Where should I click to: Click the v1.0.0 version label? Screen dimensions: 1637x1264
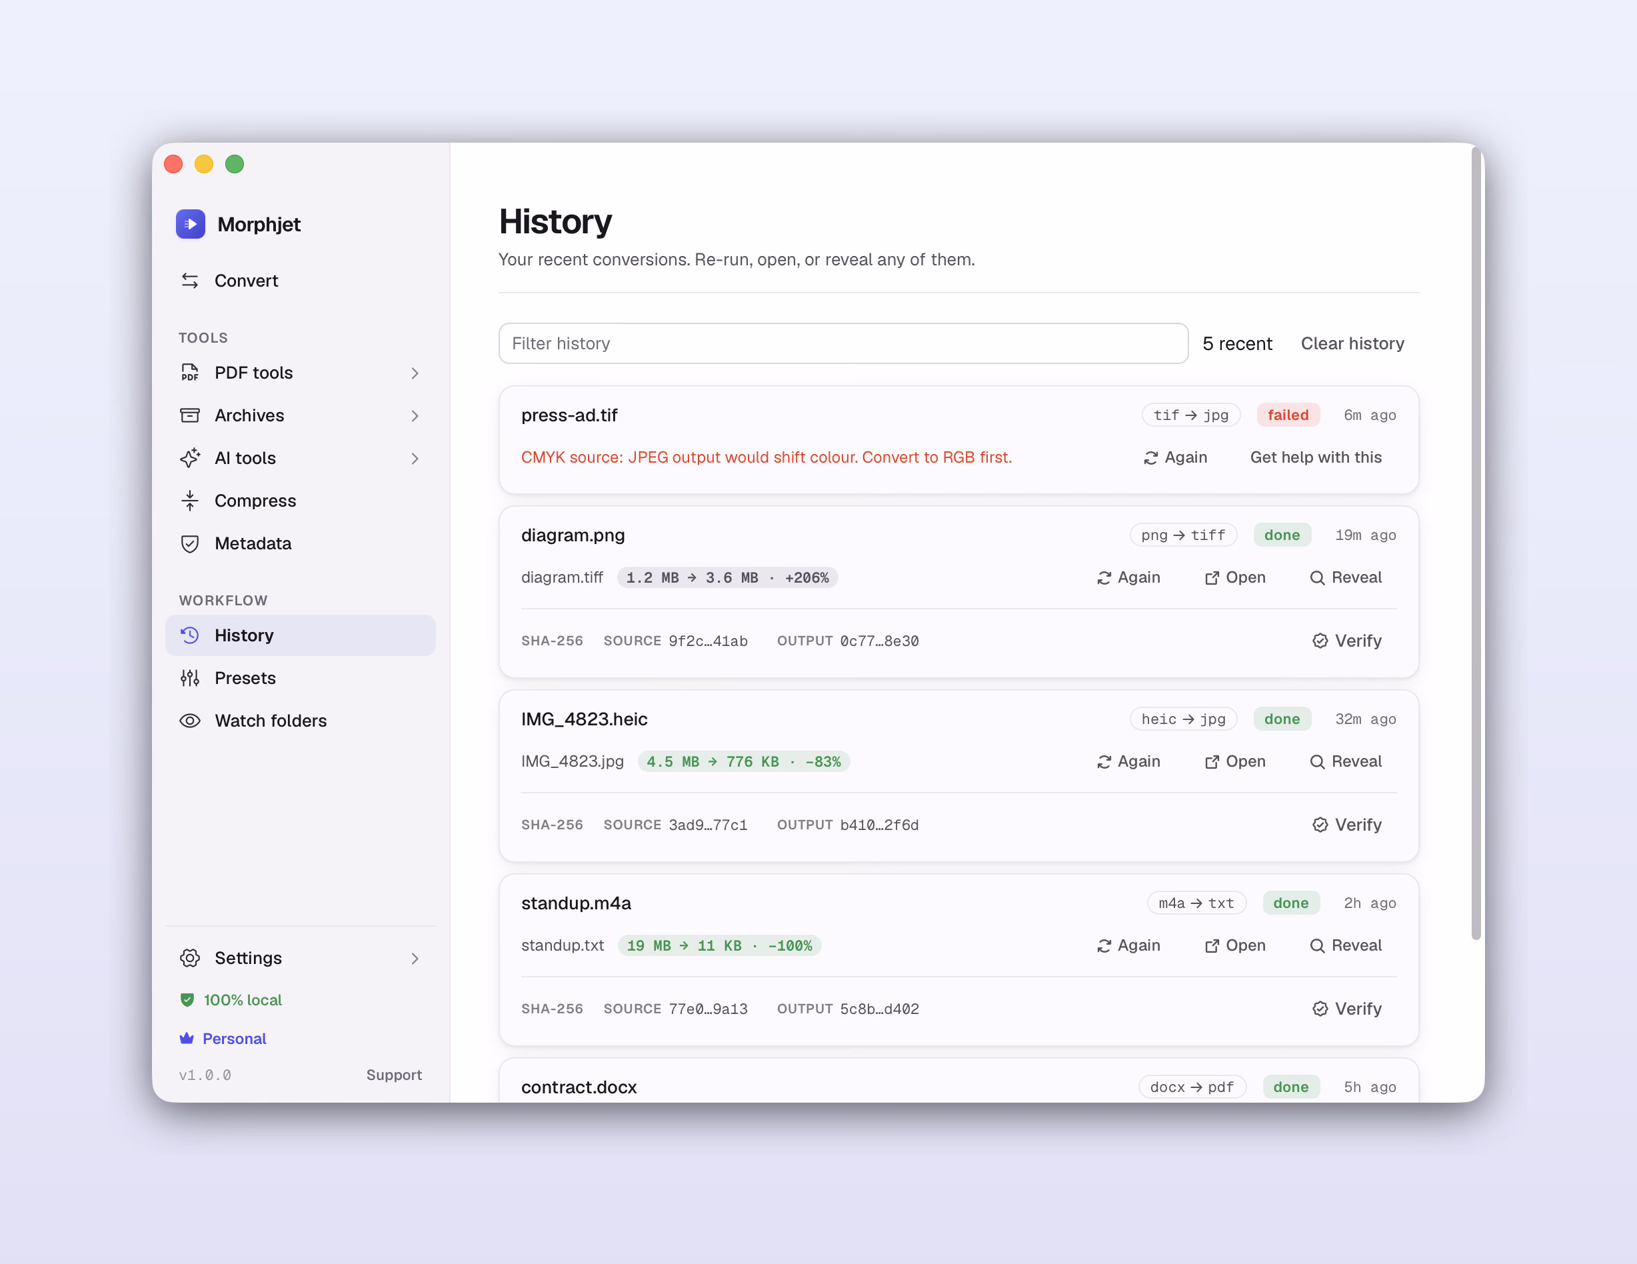205,1075
